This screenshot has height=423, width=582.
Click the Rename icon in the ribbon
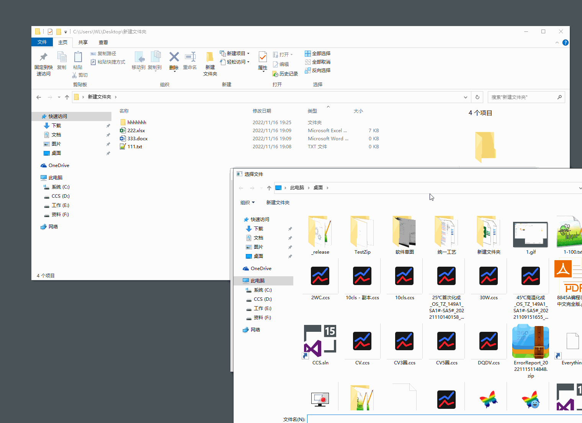(190, 57)
